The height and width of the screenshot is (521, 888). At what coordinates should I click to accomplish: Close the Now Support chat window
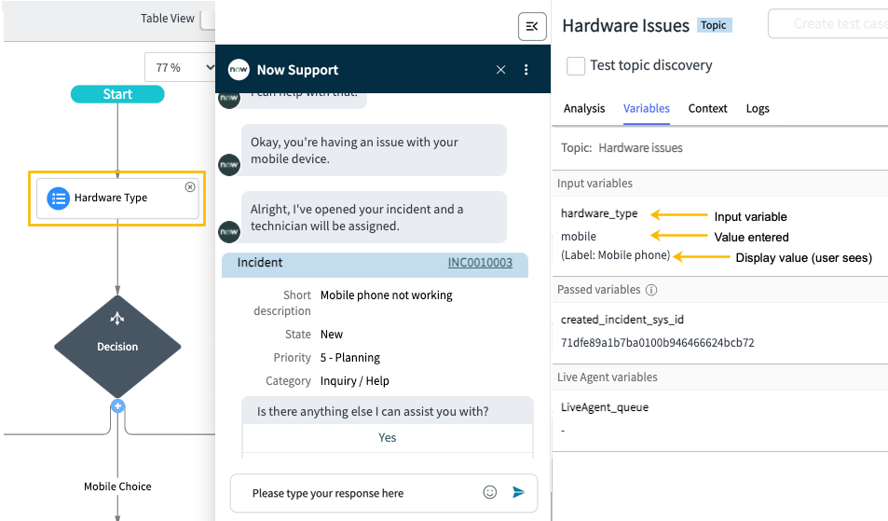click(x=500, y=70)
